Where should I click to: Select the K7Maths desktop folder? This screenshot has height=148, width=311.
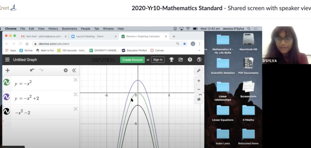(x=248, y=113)
